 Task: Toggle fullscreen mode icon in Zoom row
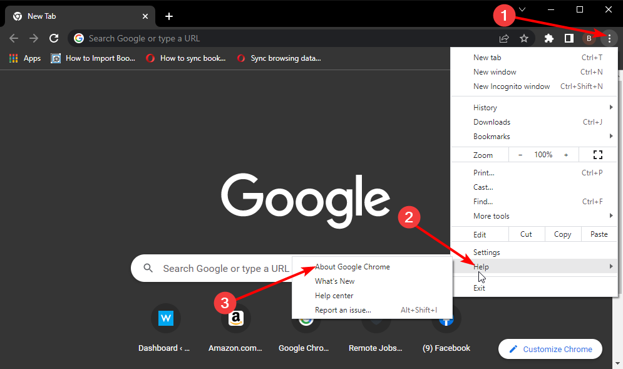(597, 155)
